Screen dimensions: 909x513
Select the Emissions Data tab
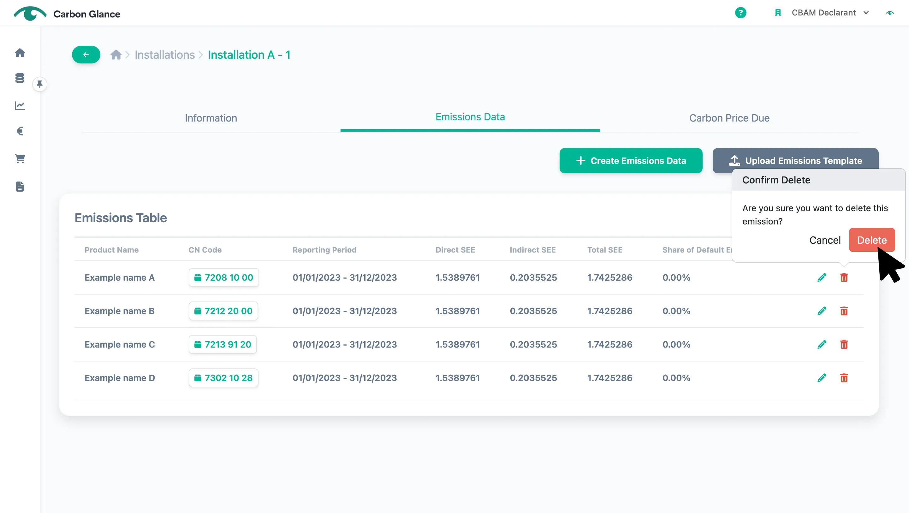pyautogui.click(x=470, y=117)
